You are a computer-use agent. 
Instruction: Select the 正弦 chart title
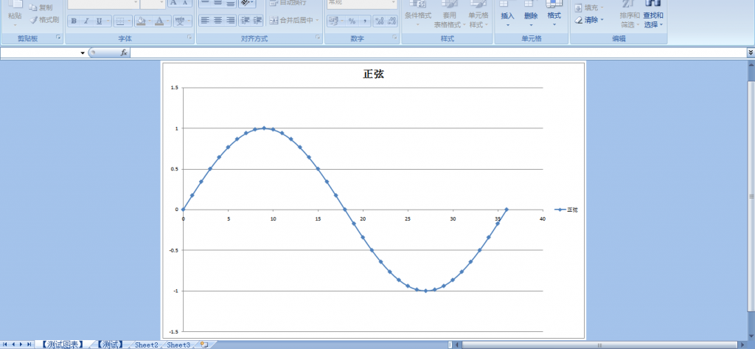coord(374,75)
